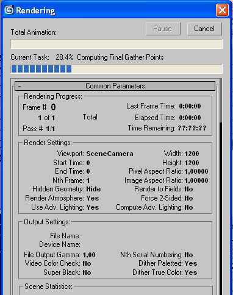
Task: Click the Rendering title bar text
Action: click(35, 10)
